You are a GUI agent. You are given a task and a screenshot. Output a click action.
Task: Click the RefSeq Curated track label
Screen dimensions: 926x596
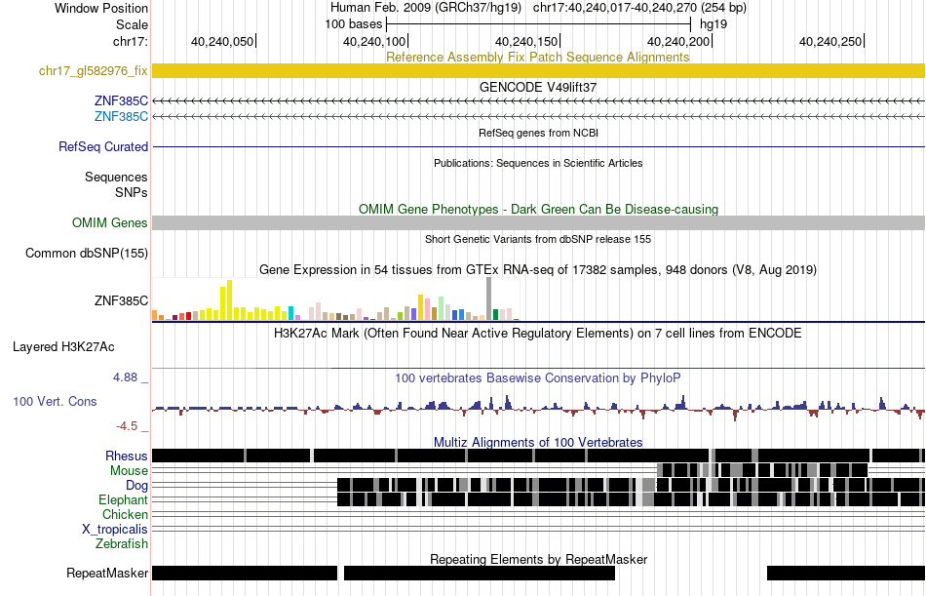tap(103, 146)
